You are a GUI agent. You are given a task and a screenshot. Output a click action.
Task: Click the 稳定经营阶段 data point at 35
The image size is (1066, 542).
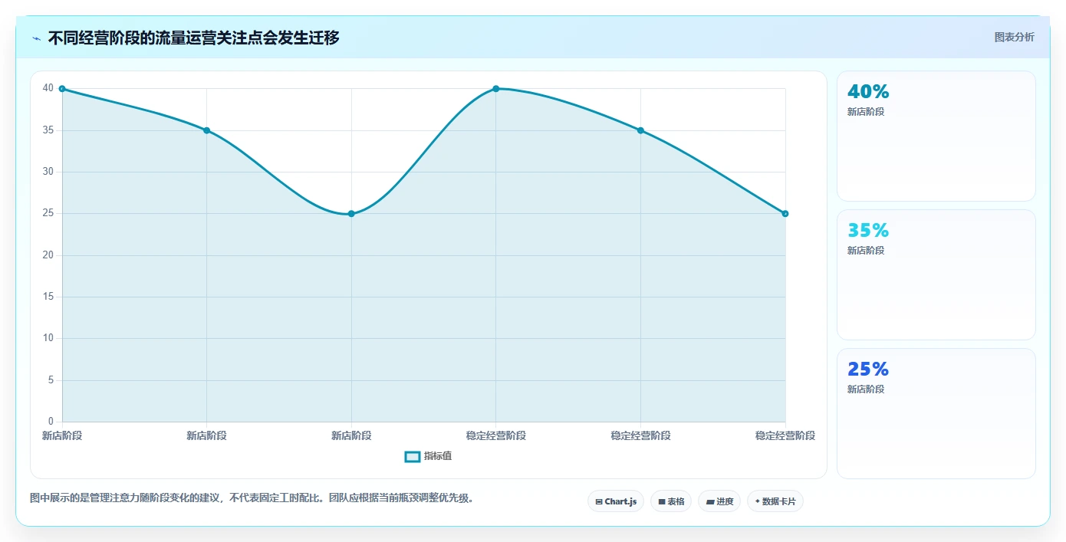coord(640,130)
